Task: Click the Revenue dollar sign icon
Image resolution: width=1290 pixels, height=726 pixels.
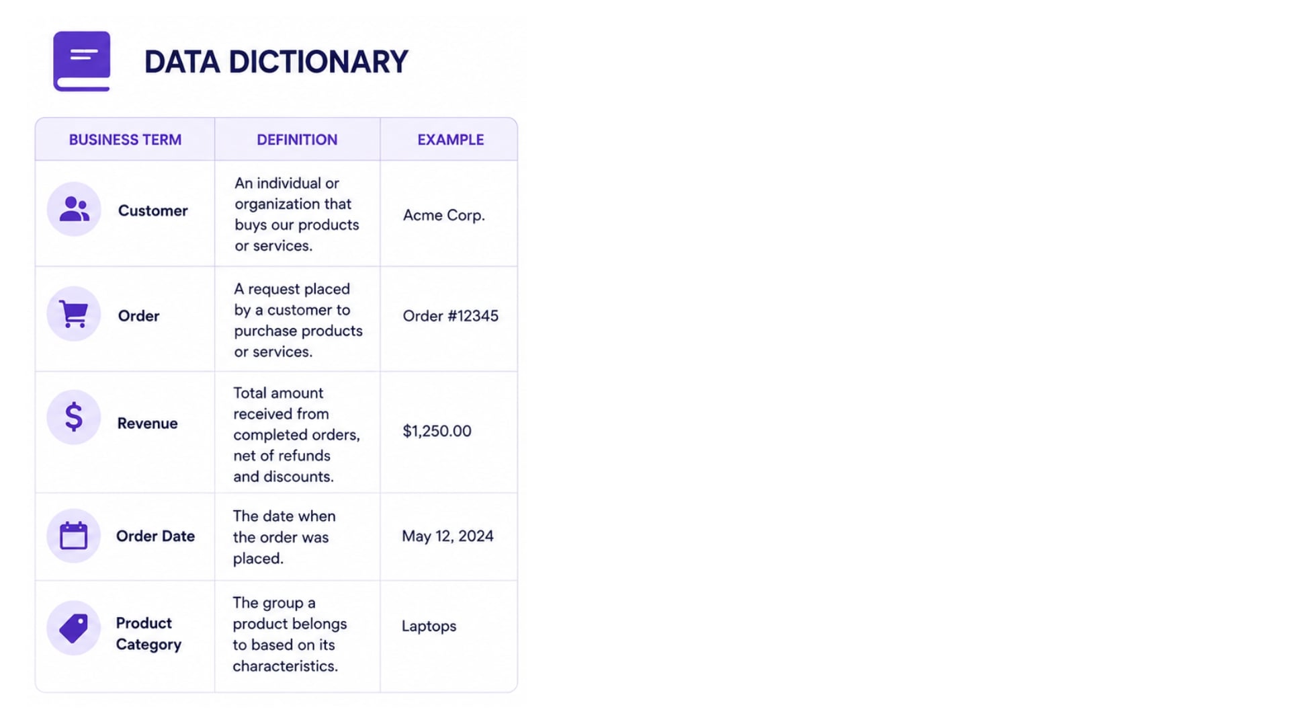Action: 74,417
